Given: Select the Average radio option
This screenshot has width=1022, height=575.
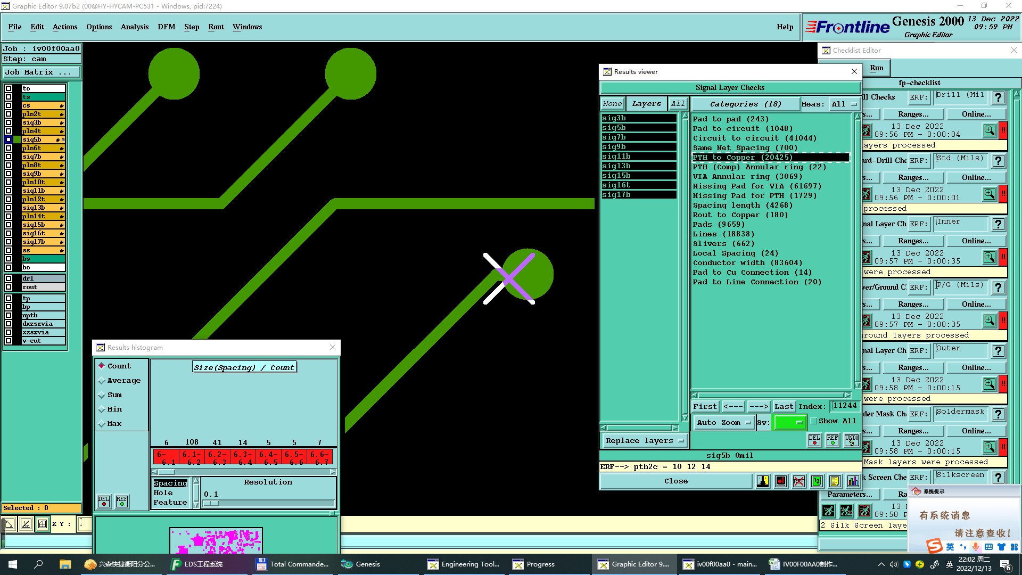Looking at the screenshot, I should 102,381.
